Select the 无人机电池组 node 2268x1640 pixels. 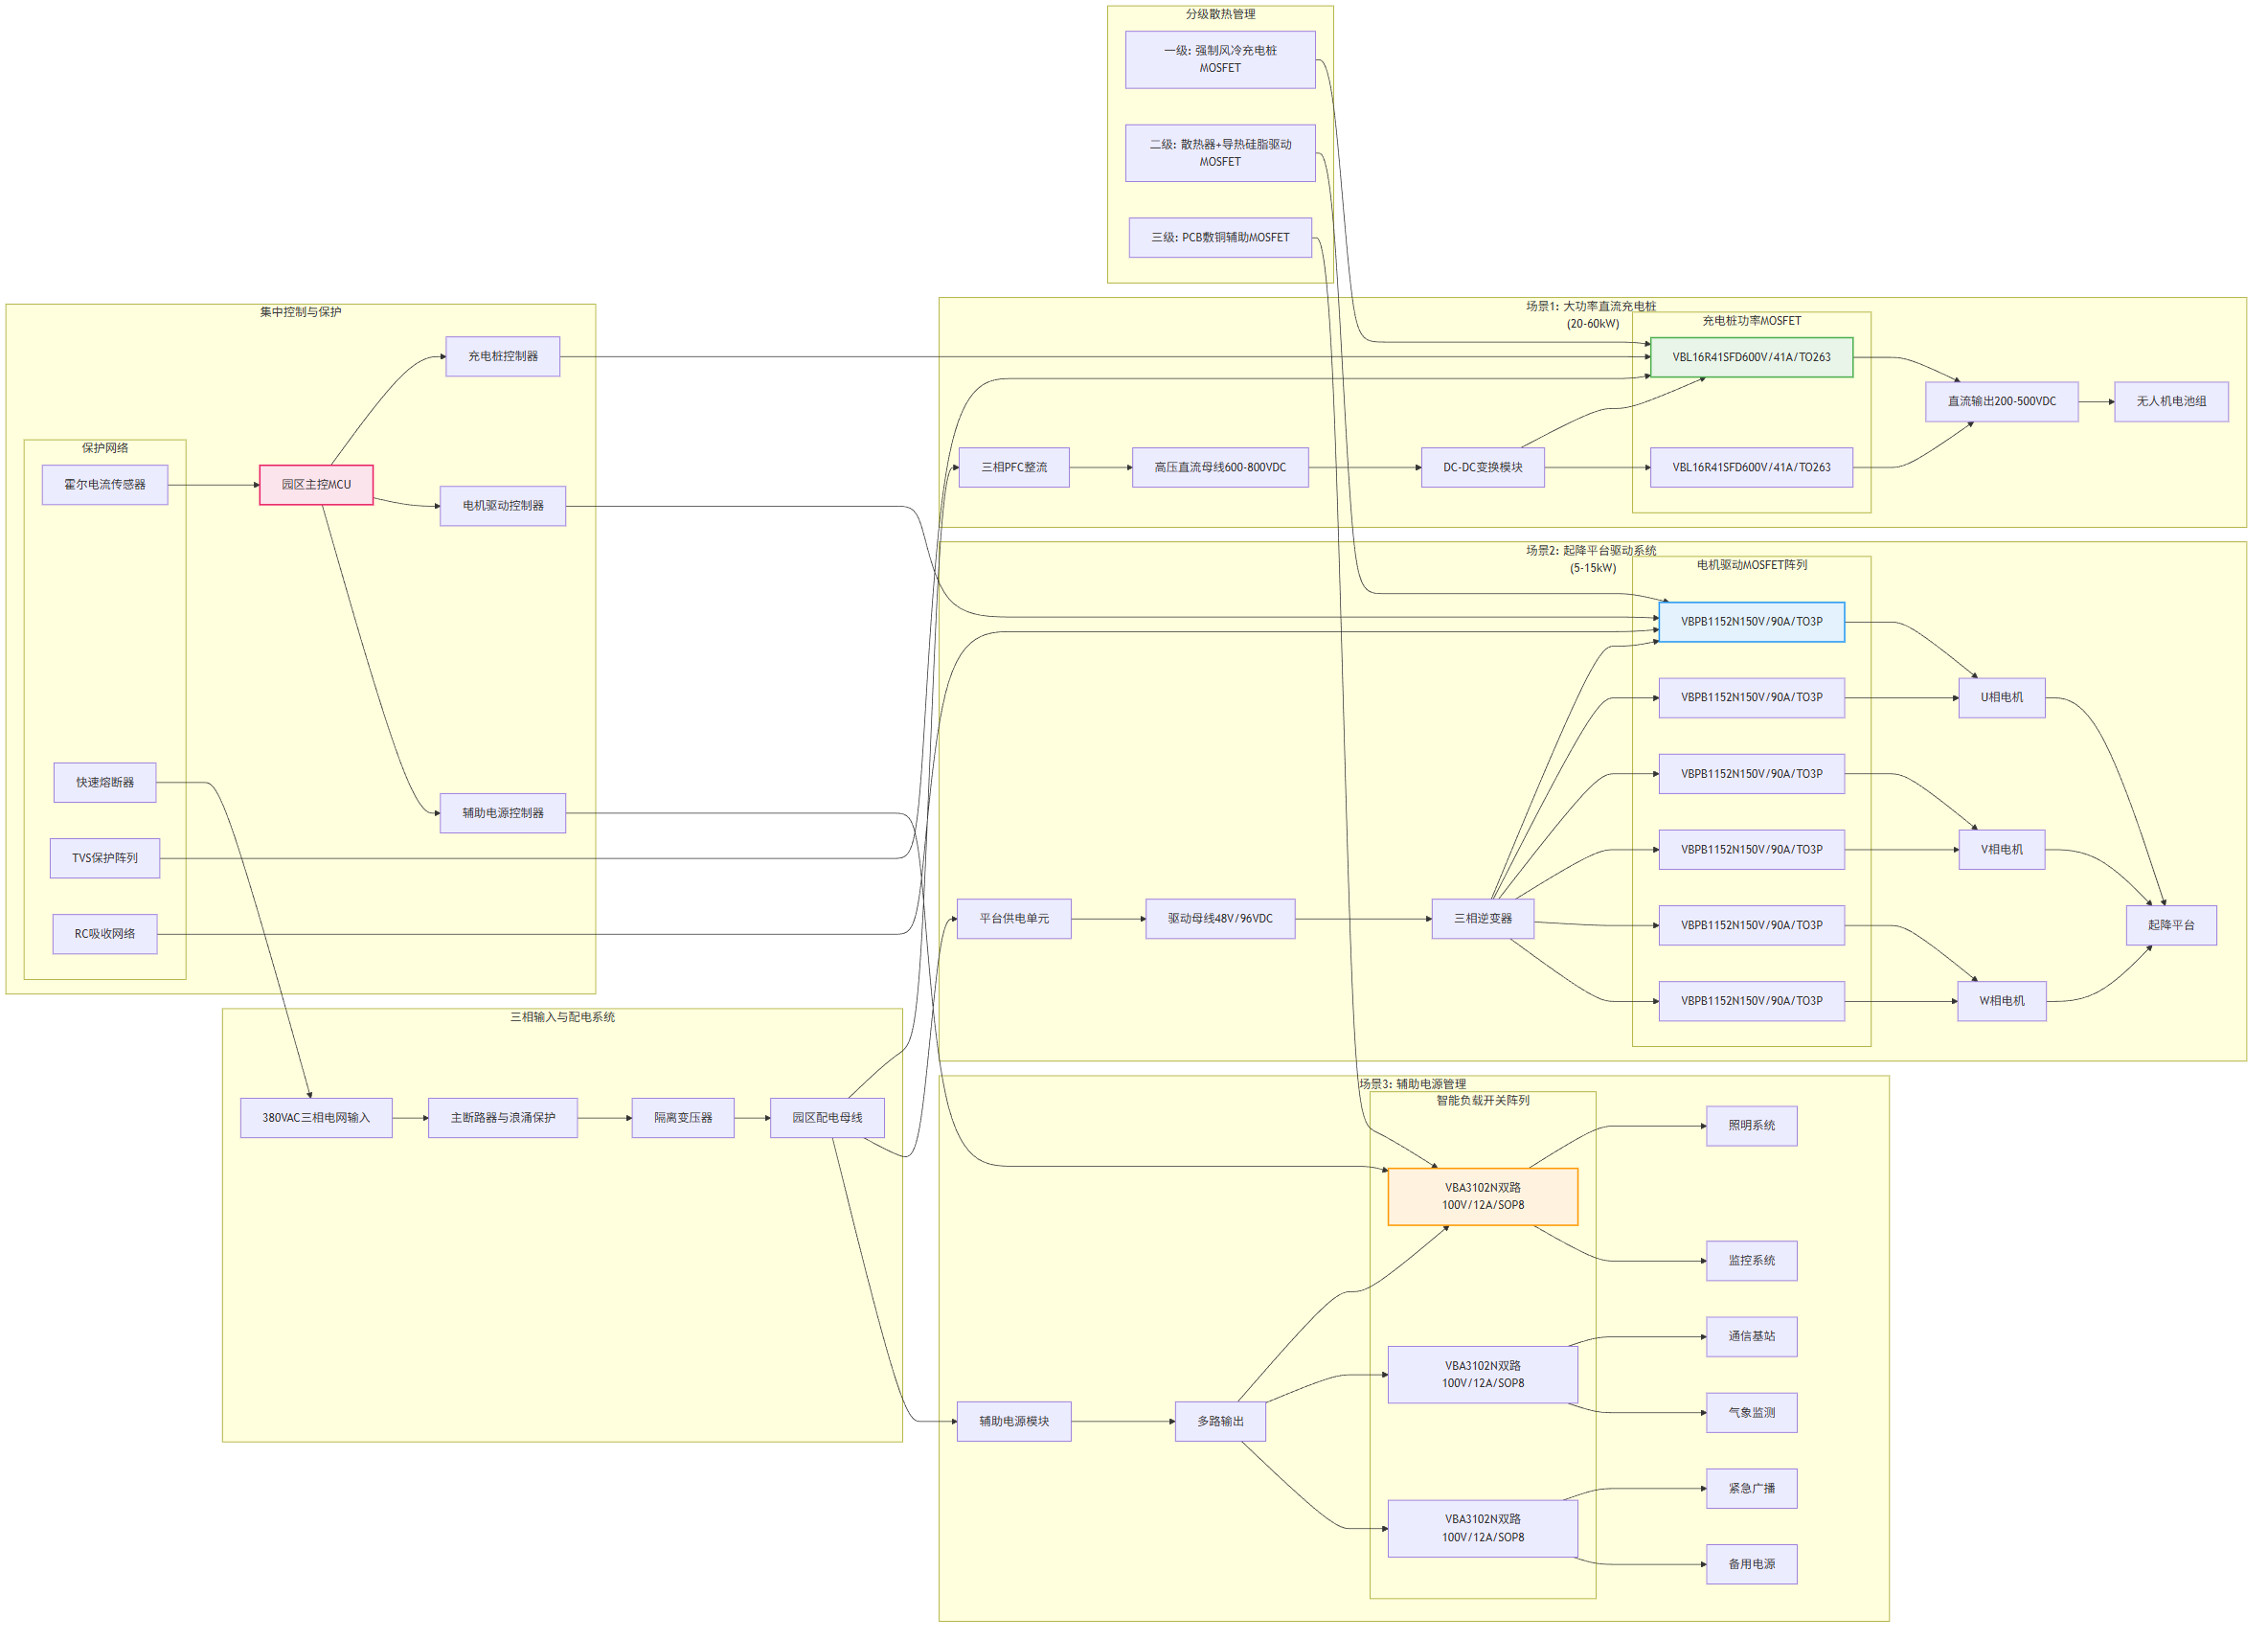(2171, 402)
